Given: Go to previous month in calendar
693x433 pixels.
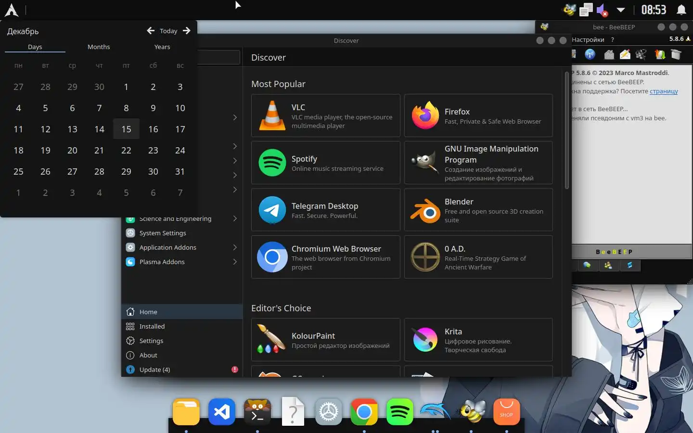Looking at the screenshot, I should pyautogui.click(x=151, y=31).
